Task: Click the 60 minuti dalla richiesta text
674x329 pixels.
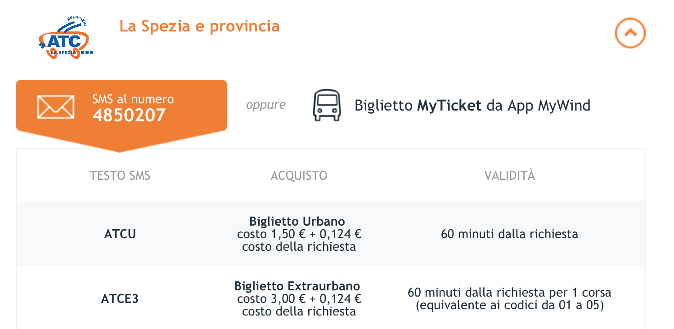Action: pyautogui.click(x=509, y=234)
